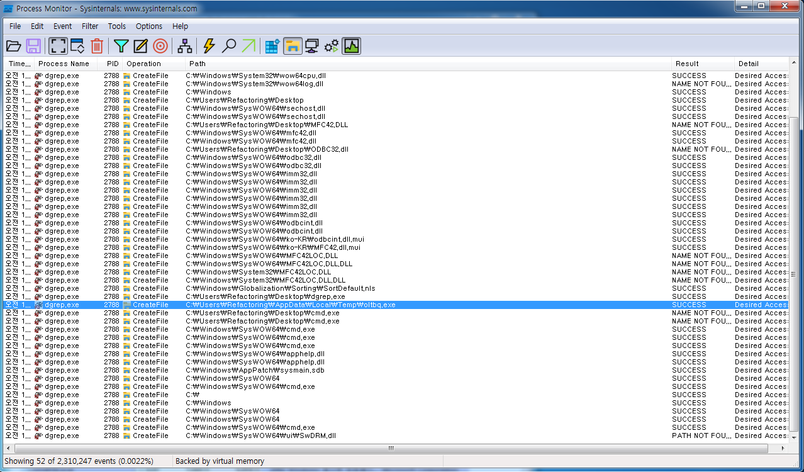Image resolution: width=804 pixels, height=472 pixels.
Task: Open the File menu
Action: pyautogui.click(x=15, y=26)
